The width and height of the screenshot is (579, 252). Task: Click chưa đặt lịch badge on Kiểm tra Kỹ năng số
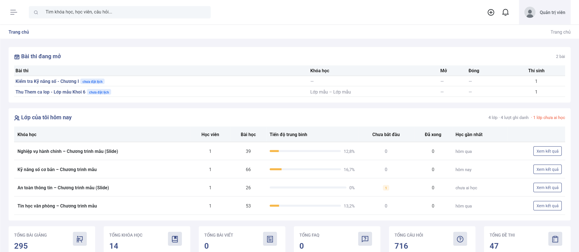pyautogui.click(x=92, y=81)
